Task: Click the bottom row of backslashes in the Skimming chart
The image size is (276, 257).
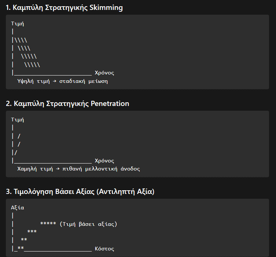Action: (x=32, y=65)
